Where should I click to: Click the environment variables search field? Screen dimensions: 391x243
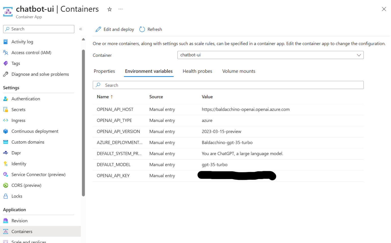point(228,85)
